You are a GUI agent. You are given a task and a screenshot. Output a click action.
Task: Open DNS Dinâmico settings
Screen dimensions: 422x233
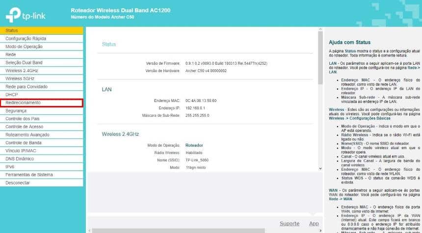41,159
